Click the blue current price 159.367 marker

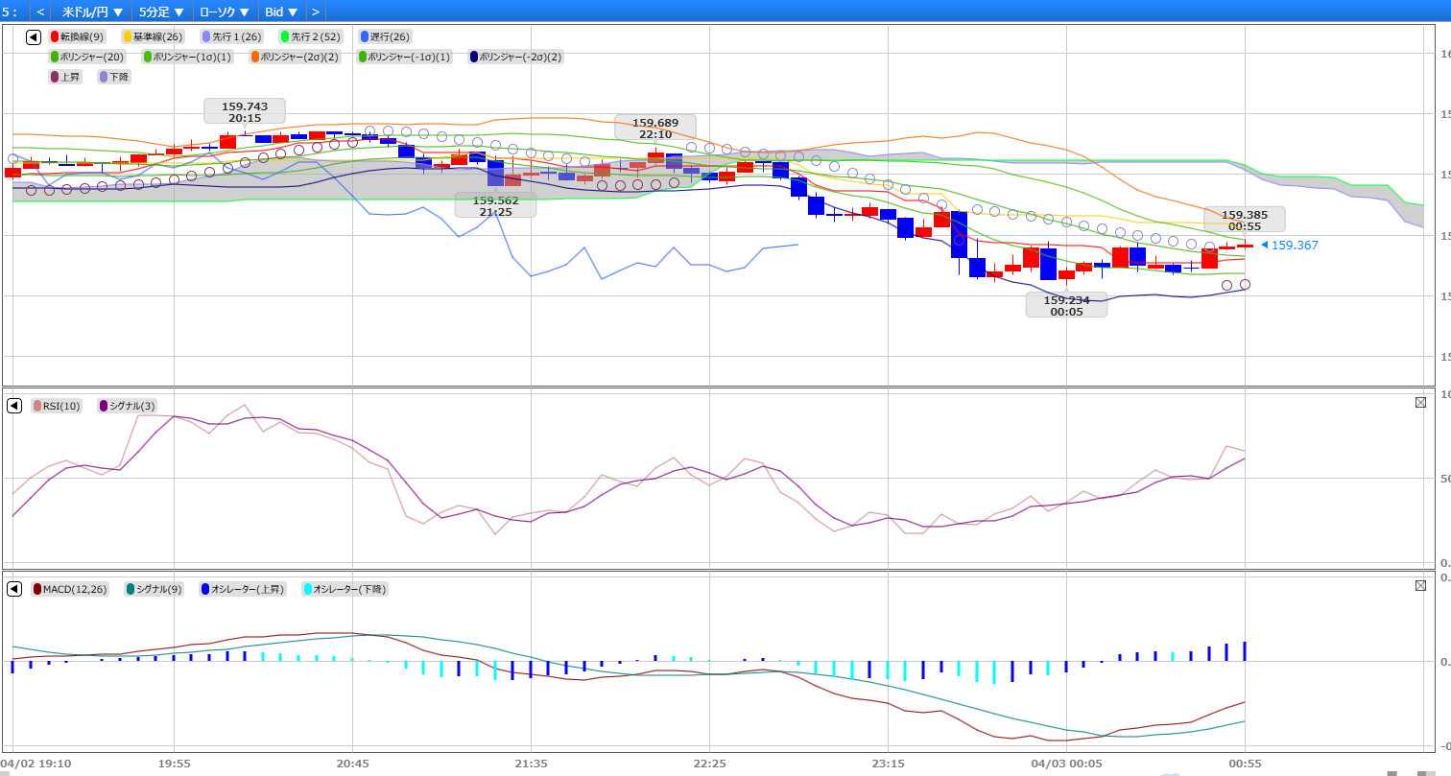click(x=1289, y=246)
